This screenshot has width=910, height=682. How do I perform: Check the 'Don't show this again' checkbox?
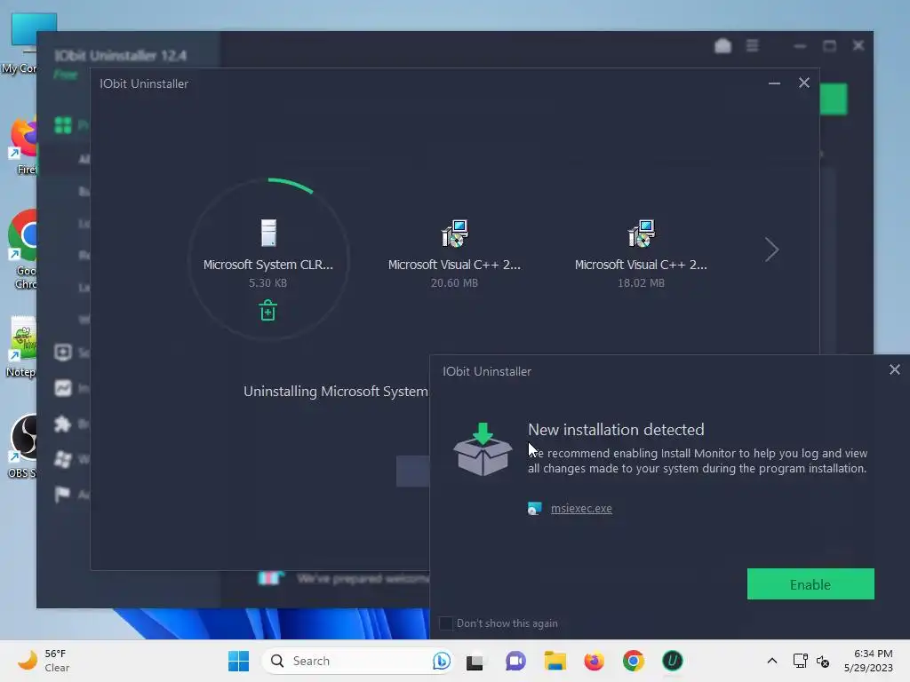tap(446, 623)
